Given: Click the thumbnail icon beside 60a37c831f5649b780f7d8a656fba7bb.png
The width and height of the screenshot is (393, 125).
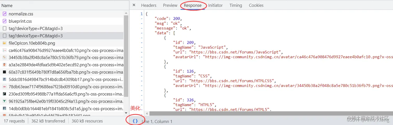Looking at the screenshot, I should [5, 72].
